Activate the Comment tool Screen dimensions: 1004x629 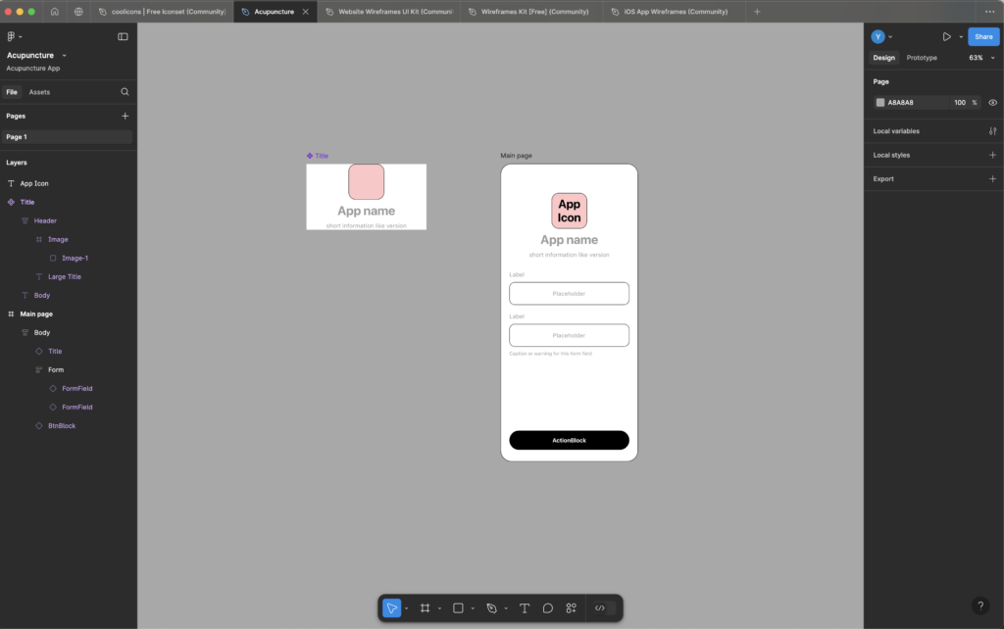pyautogui.click(x=548, y=608)
